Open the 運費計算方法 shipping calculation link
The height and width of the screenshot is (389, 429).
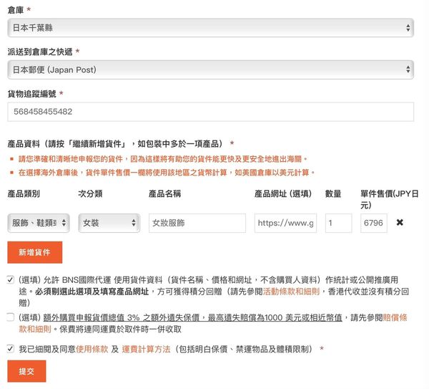click(147, 349)
